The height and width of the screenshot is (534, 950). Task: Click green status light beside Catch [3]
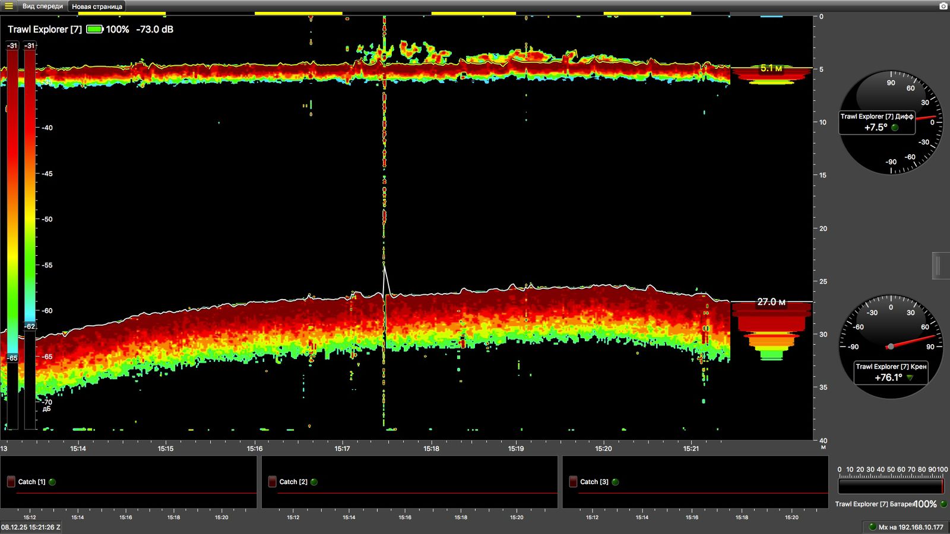click(x=615, y=482)
